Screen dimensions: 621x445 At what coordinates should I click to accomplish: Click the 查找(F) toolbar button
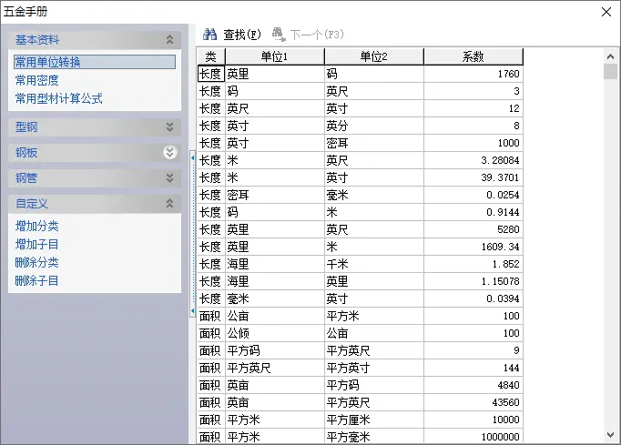(x=232, y=35)
